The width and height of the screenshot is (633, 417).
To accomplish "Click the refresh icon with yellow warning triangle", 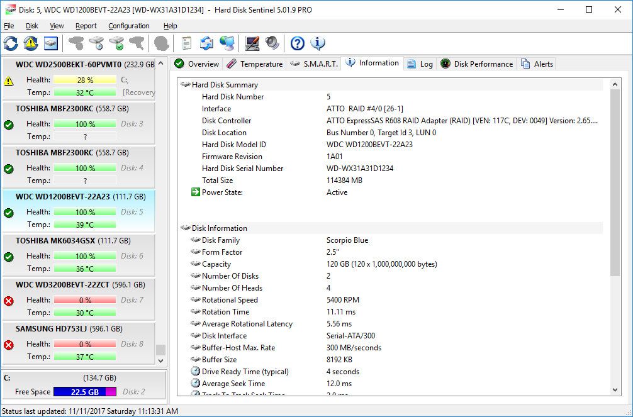I will pos(31,43).
